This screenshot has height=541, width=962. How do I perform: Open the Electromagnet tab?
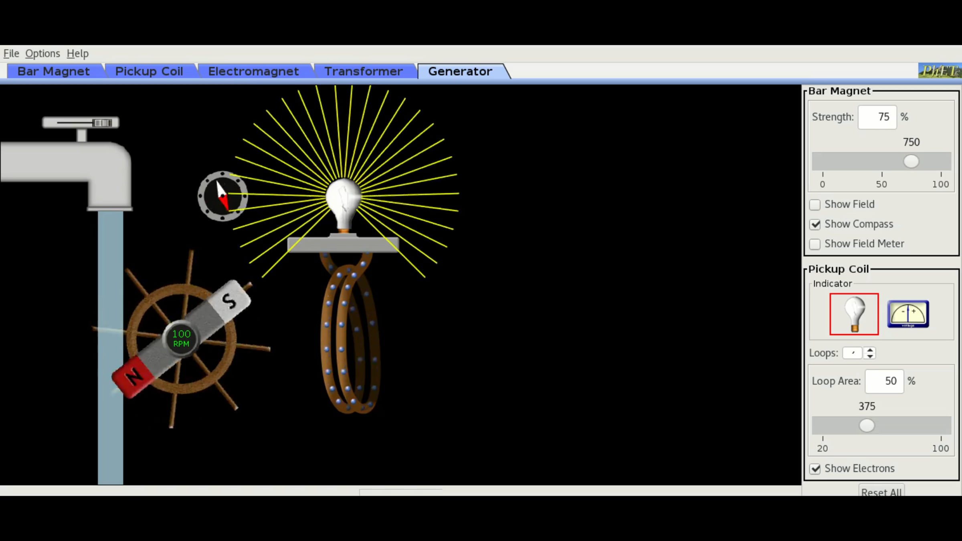[x=253, y=71]
